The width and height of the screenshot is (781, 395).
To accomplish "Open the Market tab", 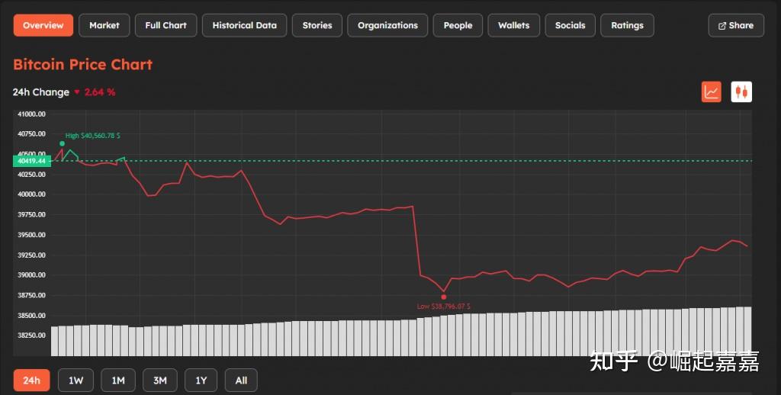I will (104, 25).
